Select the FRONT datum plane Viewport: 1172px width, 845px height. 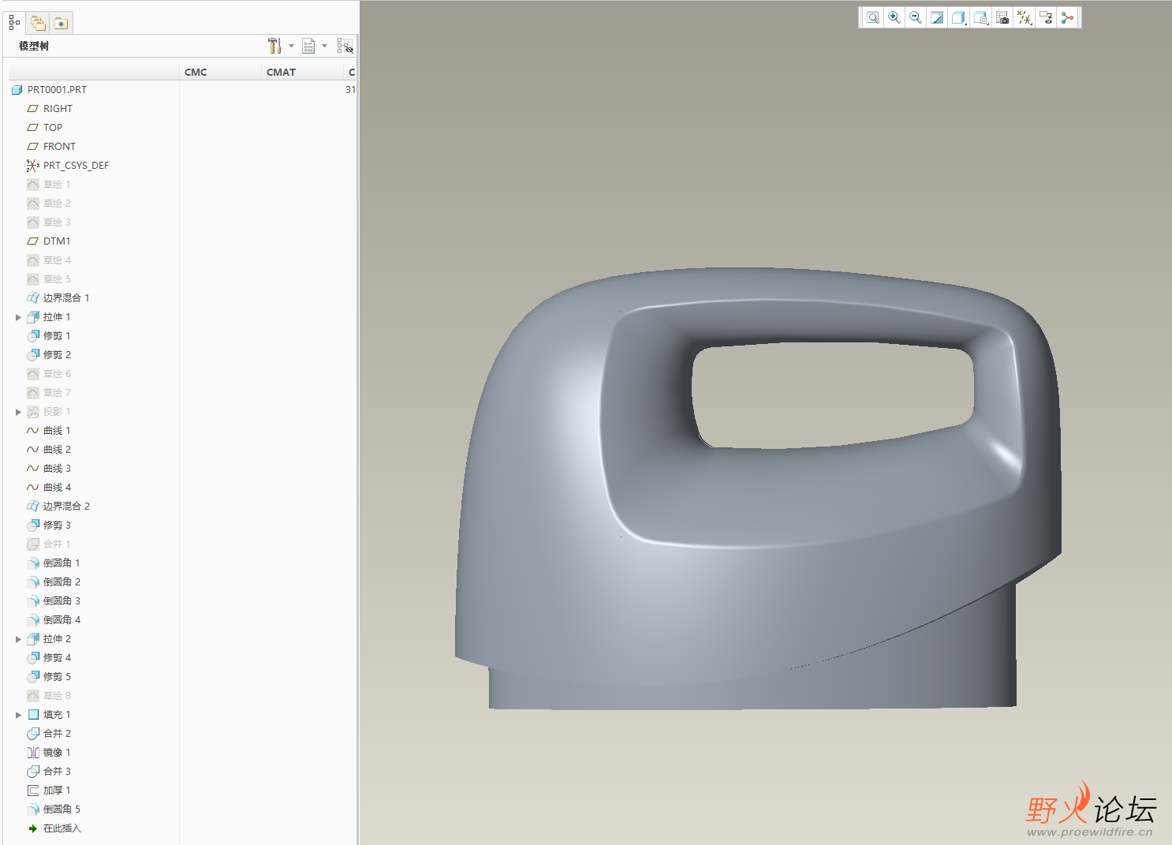coord(59,147)
